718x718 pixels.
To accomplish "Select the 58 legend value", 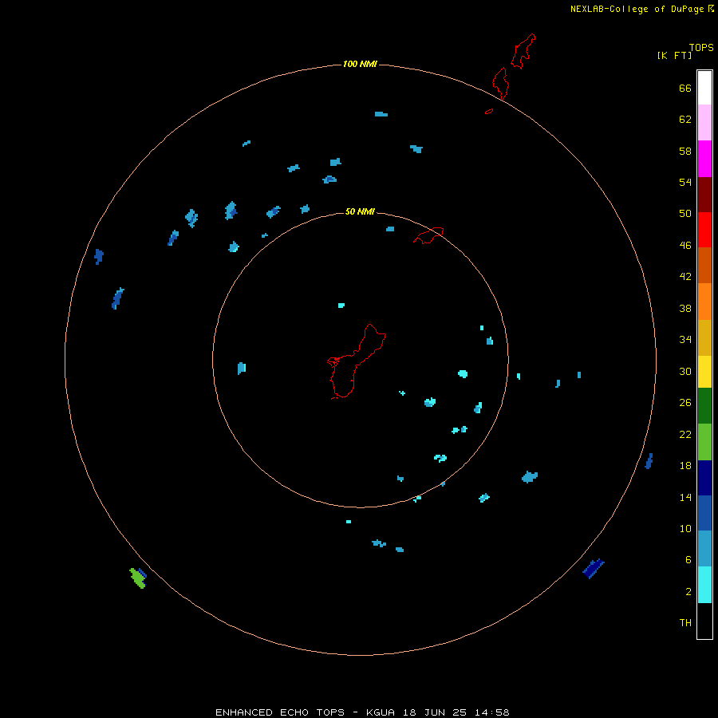I will [x=685, y=151].
